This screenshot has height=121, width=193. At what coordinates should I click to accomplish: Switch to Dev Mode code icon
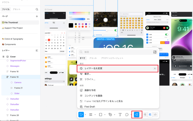point(155,115)
